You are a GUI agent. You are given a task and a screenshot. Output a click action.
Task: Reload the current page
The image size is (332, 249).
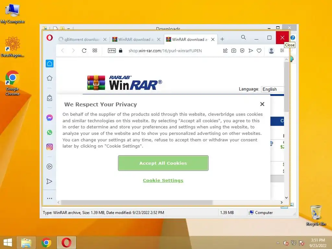coord(84,50)
